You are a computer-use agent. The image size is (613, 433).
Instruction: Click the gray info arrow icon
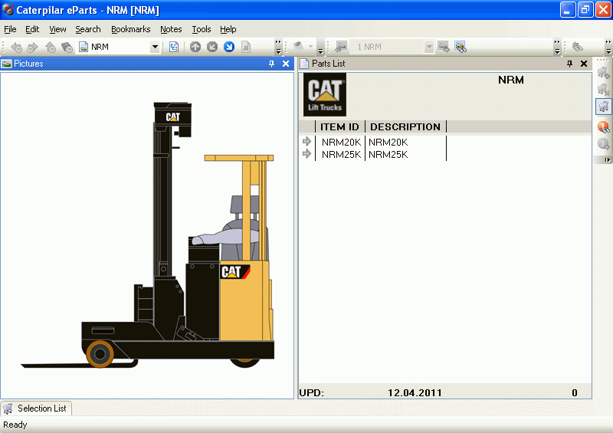(603, 144)
